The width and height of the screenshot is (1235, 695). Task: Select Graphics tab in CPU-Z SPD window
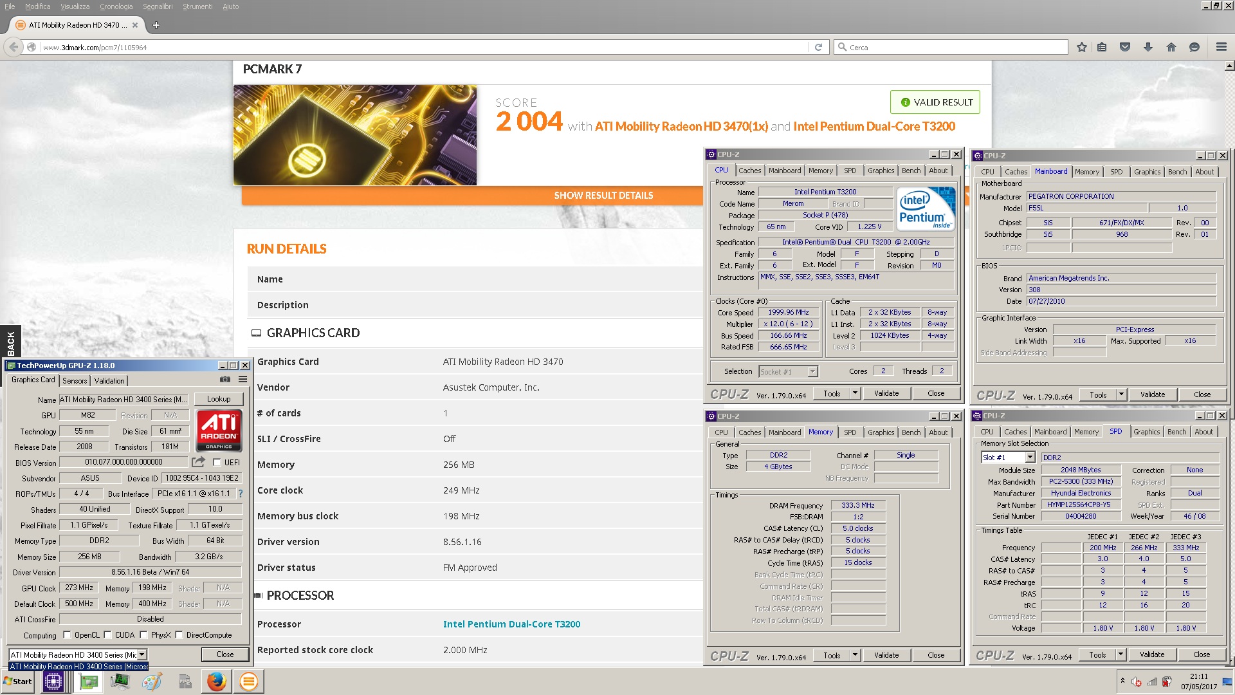point(1146,432)
